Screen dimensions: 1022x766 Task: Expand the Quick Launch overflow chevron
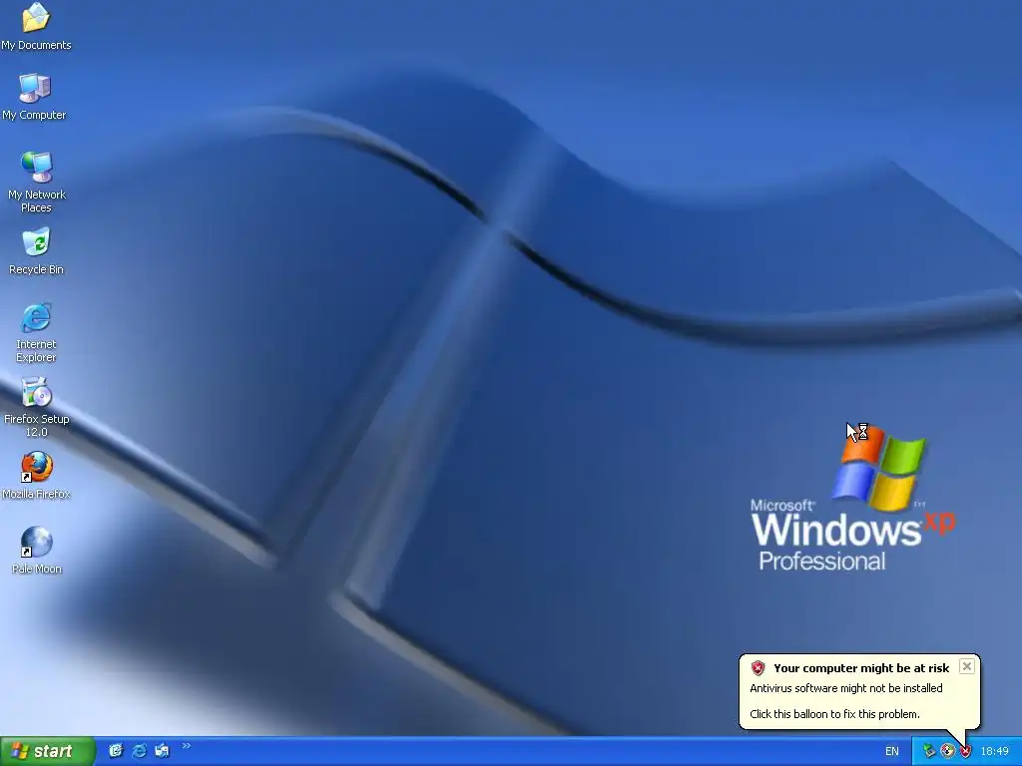(x=187, y=746)
